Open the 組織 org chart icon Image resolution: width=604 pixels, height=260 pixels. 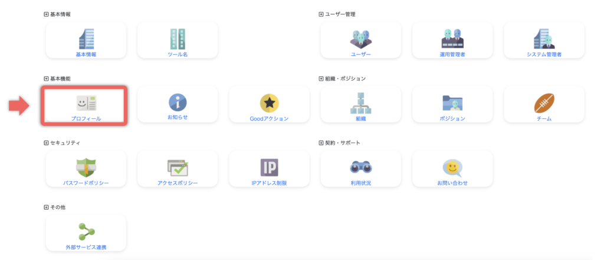(361, 103)
